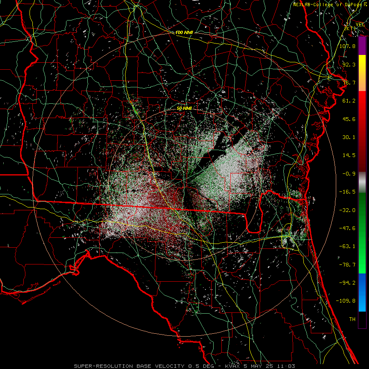
Task: Click the -47.6 velocity legend value
Action: pos(347,228)
